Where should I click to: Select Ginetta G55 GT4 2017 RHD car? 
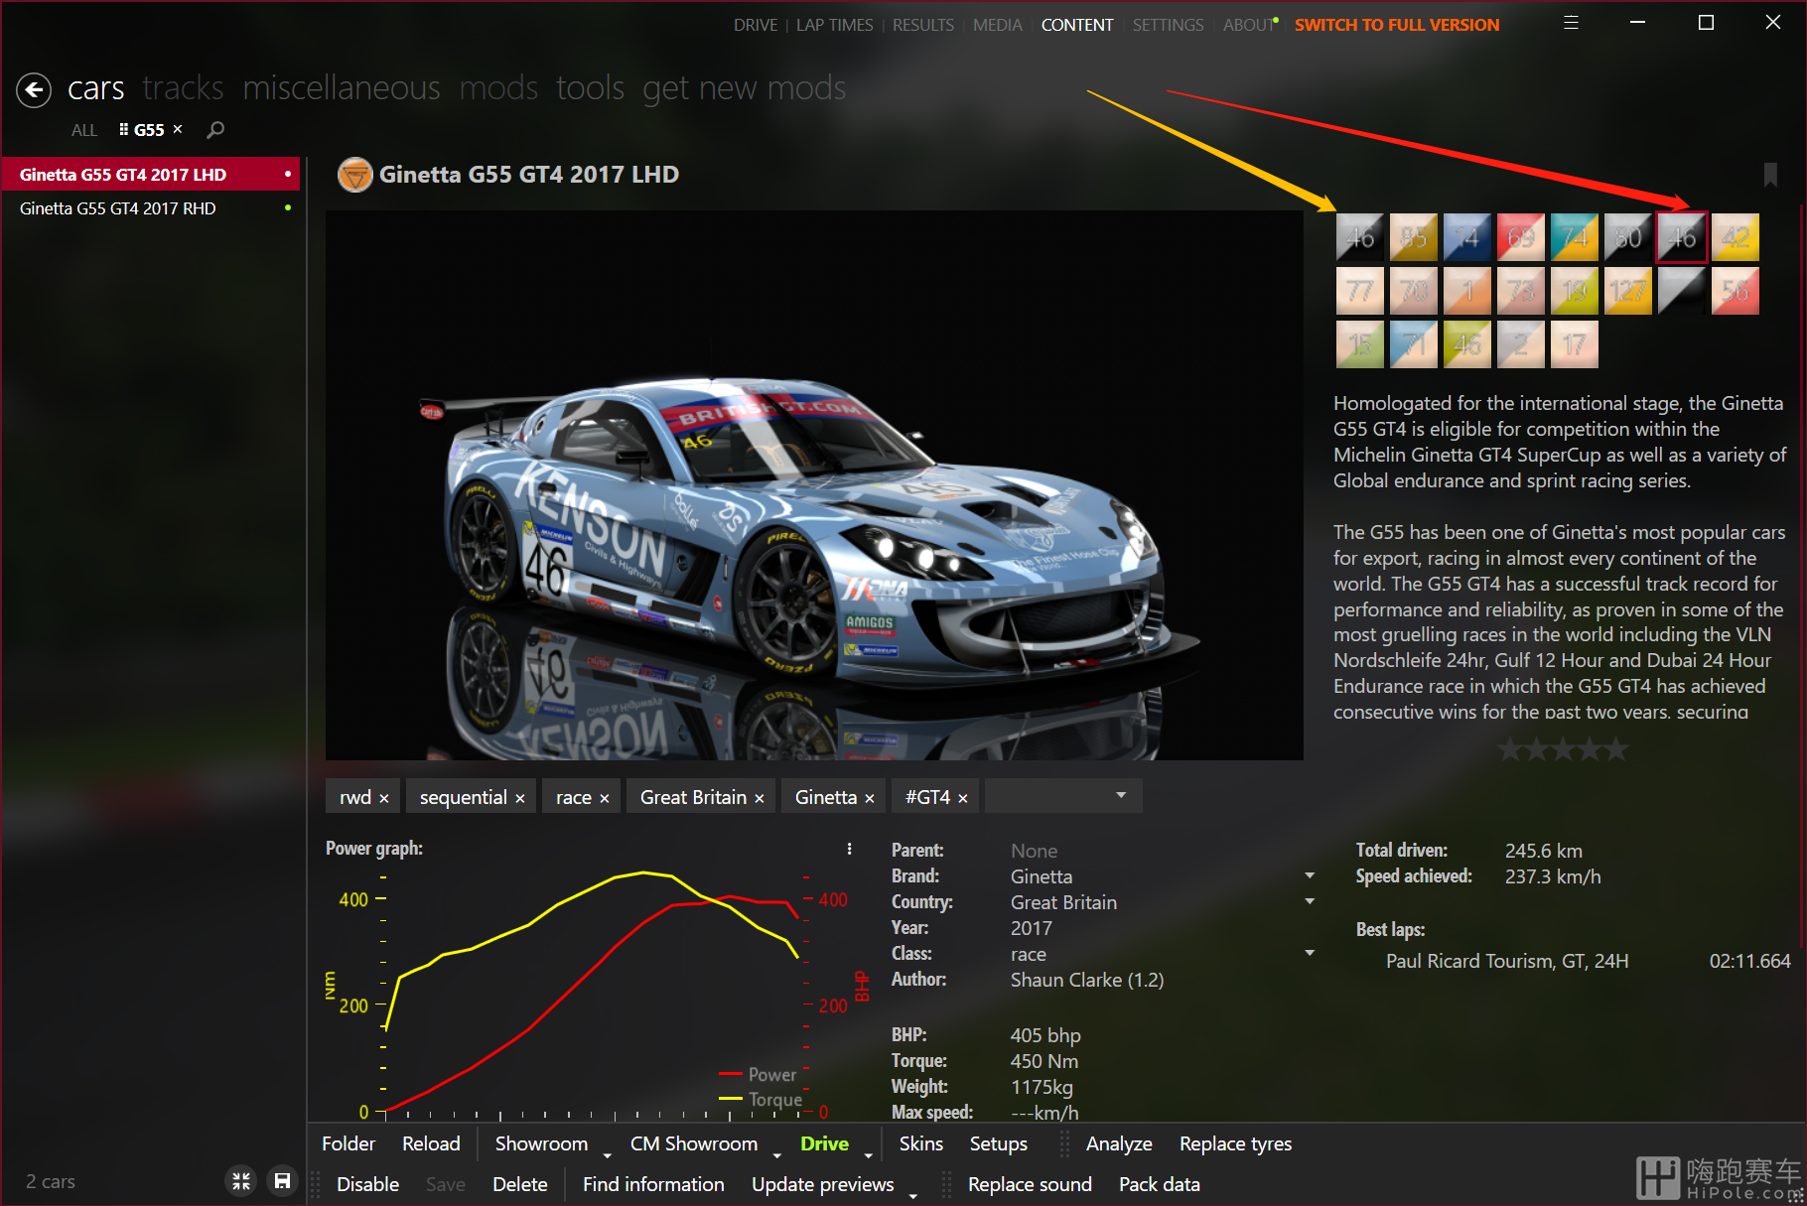click(x=151, y=208)
